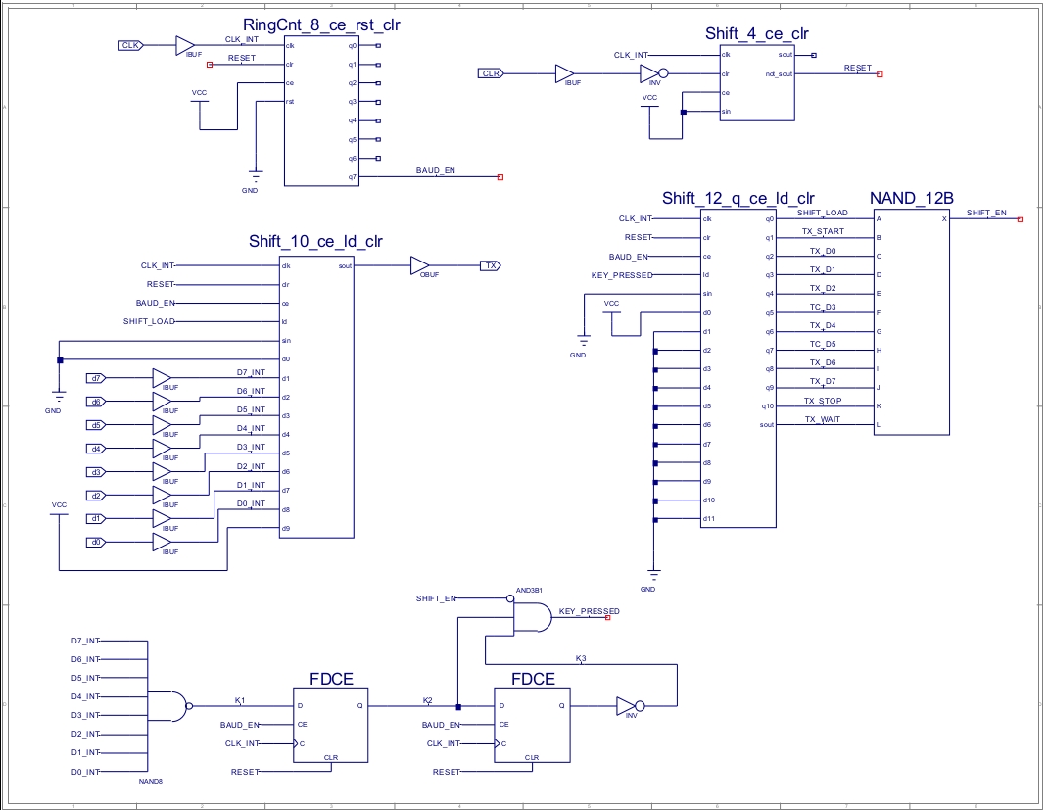Screen dimensions: 1048x810
Task: Click the TX output port
Action: click(490, 265)
